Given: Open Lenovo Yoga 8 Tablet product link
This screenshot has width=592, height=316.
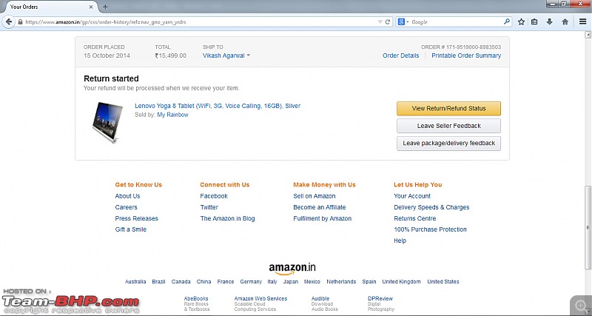Looking at the screenshot, I should [218, 106].
